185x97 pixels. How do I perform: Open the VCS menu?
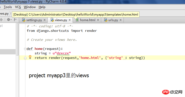(18, 7)
